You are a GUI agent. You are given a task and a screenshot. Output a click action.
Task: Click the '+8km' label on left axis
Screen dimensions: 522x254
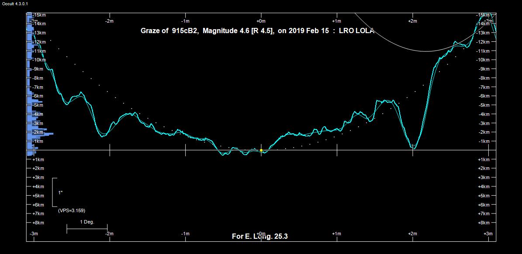coord(38,223)
